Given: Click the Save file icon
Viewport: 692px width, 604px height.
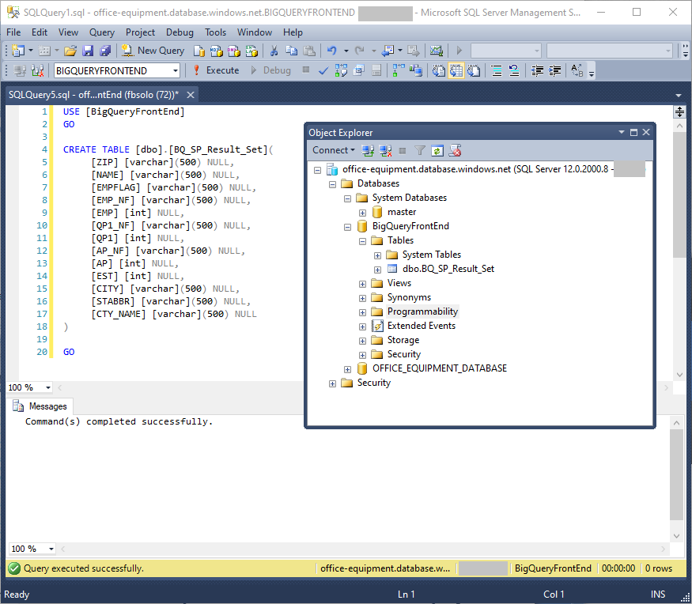Looking at the screenshot, I should click(87, 51).
